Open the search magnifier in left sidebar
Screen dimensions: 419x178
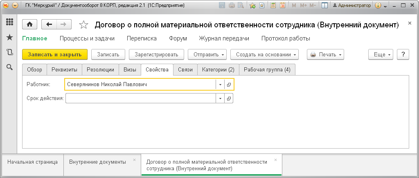coord(10,67)
